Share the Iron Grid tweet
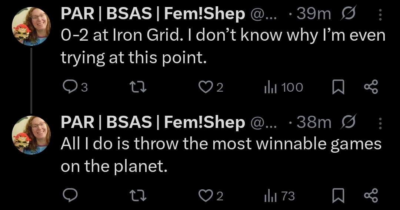This screenshot has height=210, width=400. [371, 87]
